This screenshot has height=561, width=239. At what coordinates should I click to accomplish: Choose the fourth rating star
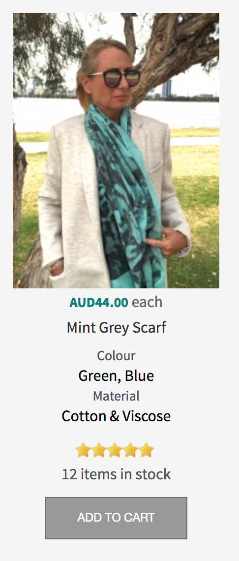coord(130,450)
